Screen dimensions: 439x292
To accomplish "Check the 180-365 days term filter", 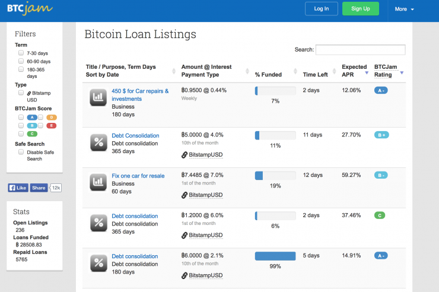I will 21,69.
